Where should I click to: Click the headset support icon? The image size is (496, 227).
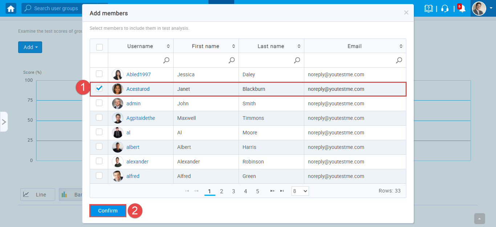click(445, 8)
